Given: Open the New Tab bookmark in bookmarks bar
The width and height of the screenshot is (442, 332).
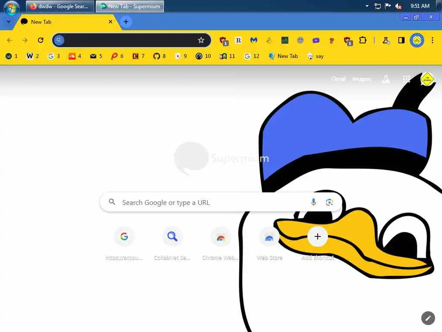Looking at the screenshot, I should click(x=283, y=56).
